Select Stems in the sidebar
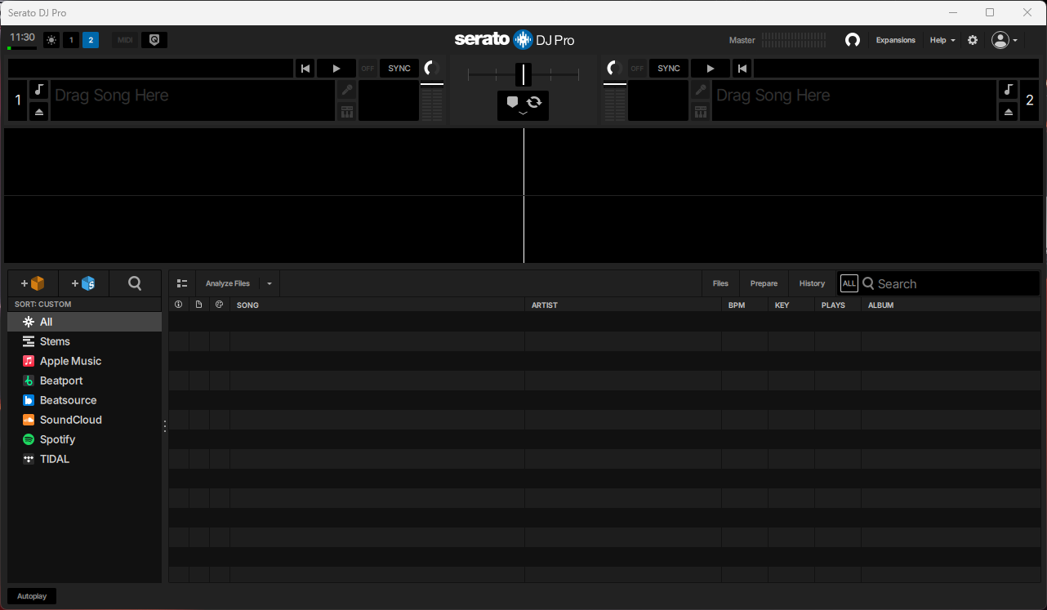The height and width of the screenshot is (610, 1047). coord(85,341)
